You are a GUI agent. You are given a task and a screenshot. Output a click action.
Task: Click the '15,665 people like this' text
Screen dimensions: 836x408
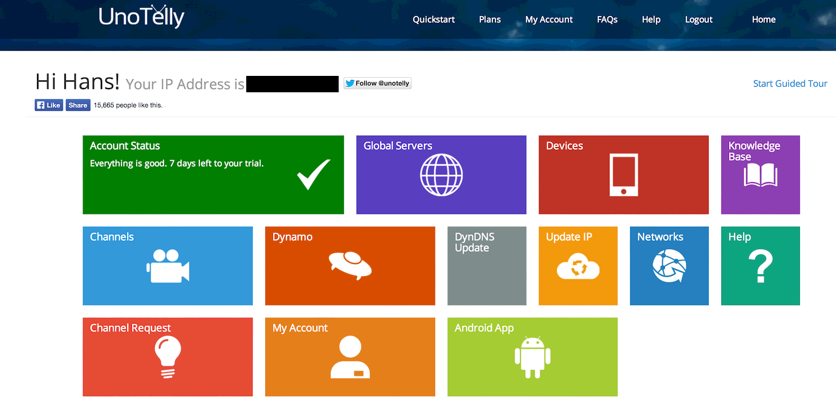[128, 105]
